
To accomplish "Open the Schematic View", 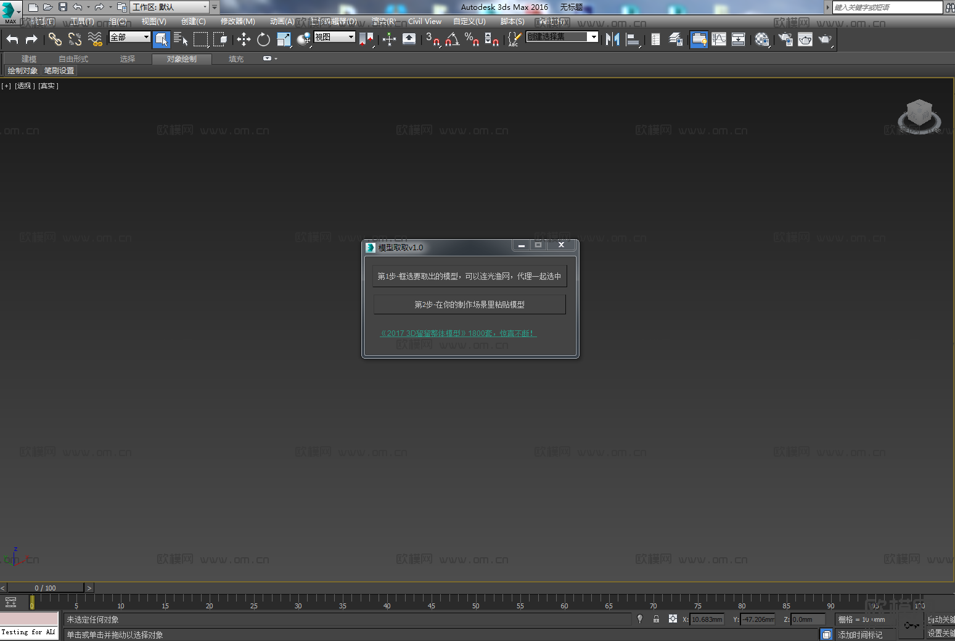I will [x=739, y=39].
